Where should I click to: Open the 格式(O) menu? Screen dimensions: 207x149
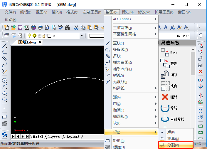click(x=72, y=12)
